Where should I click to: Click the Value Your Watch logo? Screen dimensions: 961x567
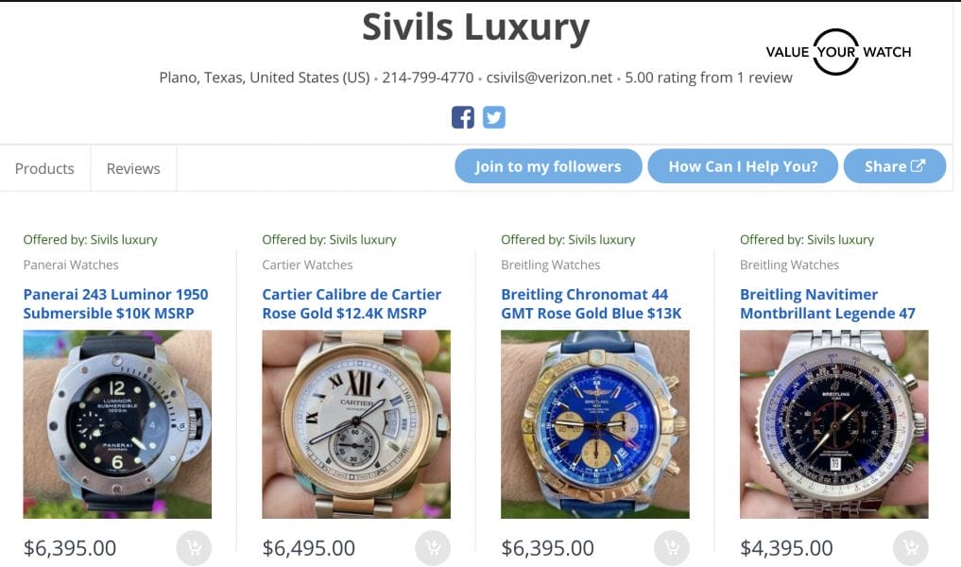click(838, 52)
